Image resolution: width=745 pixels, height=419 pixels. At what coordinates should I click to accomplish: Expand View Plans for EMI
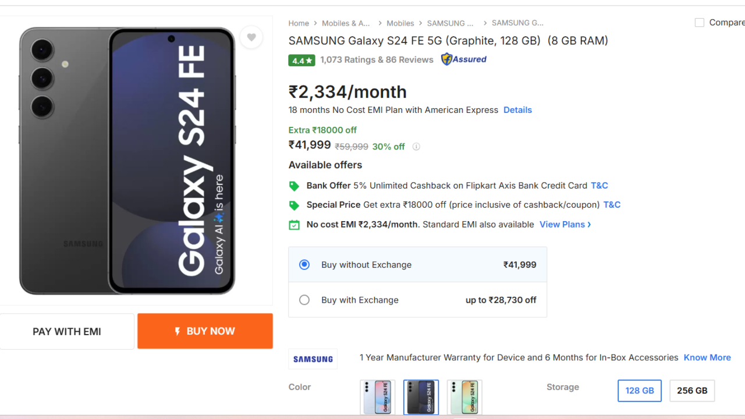point(565,225)
